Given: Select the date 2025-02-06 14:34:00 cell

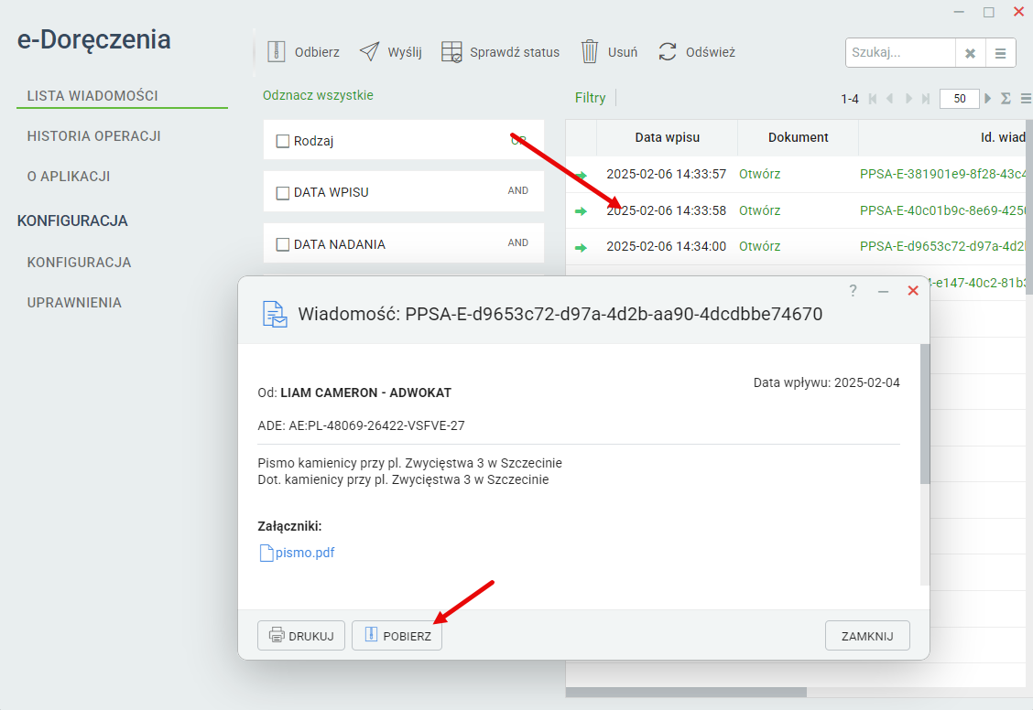Looking at the screenshot, I should 666,246.
